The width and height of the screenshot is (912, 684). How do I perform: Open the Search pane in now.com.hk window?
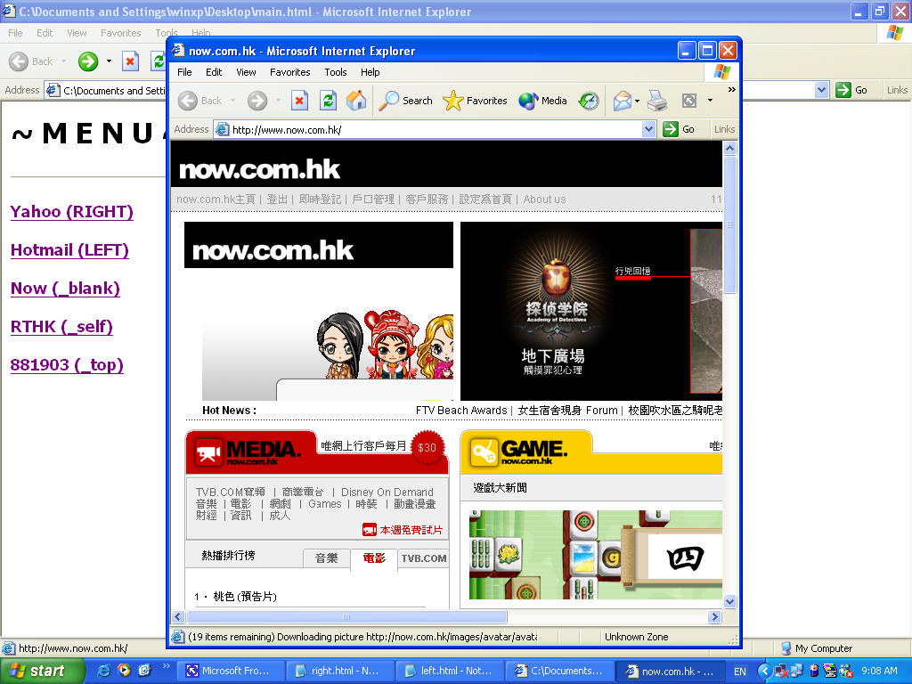(405, 101)
